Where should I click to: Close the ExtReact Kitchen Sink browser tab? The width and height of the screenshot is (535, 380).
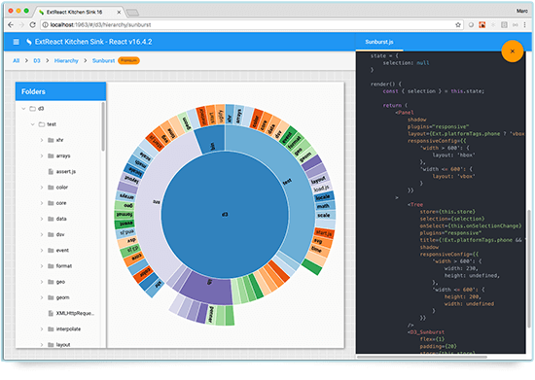coord(119,12)
